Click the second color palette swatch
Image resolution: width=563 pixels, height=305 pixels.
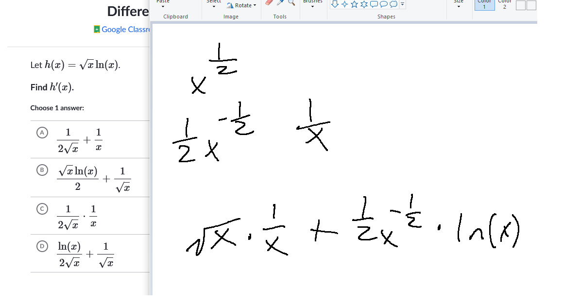[531, 5]
